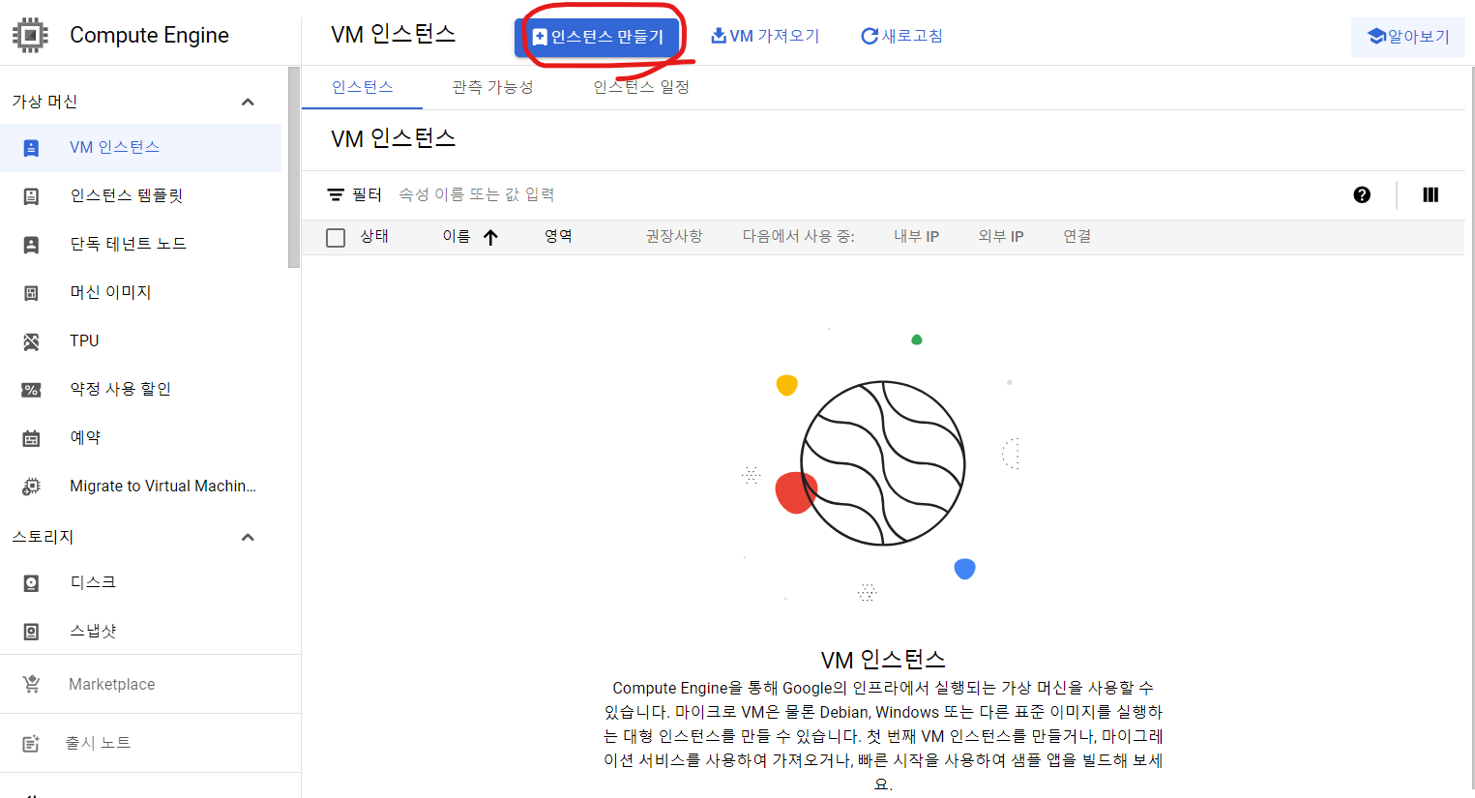Viewport: 1475px width, 798px height.
Task: Click the sidebar vertical scrollbar
Action: 294,167
